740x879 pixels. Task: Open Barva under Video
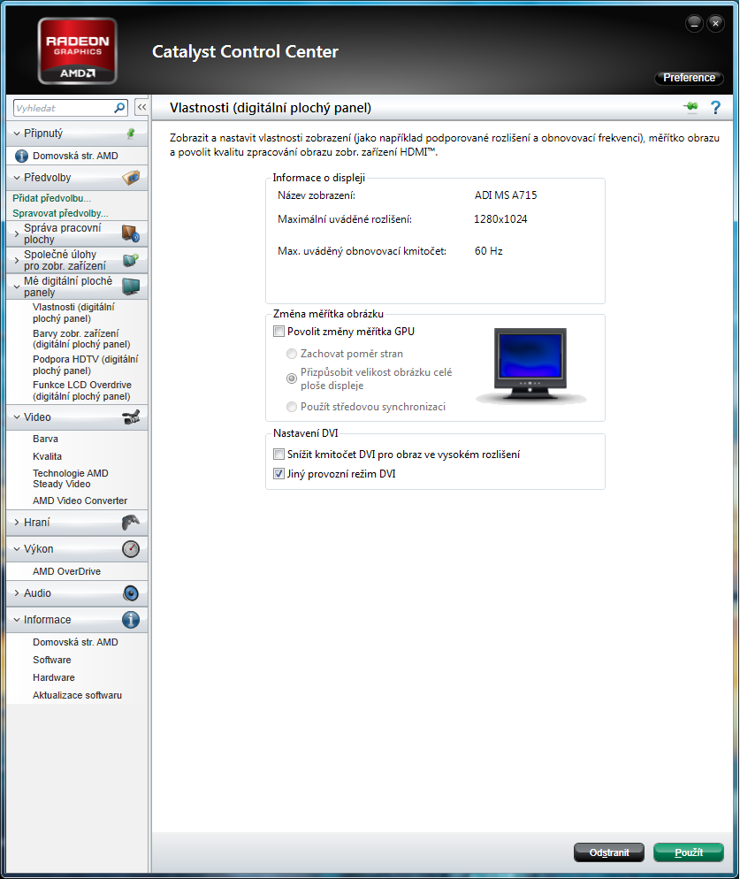45,439
